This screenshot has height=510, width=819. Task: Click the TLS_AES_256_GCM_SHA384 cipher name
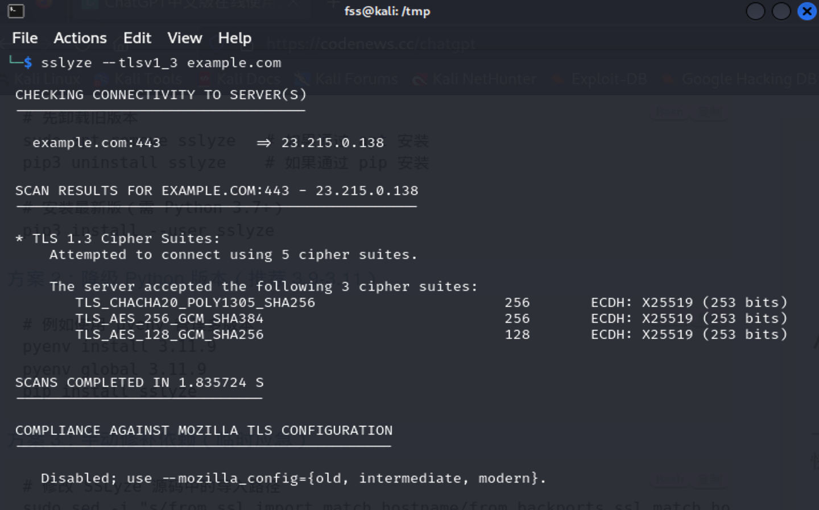(169, 318)
